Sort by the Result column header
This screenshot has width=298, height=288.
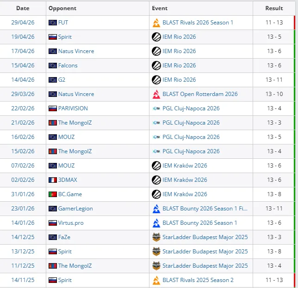274,8
